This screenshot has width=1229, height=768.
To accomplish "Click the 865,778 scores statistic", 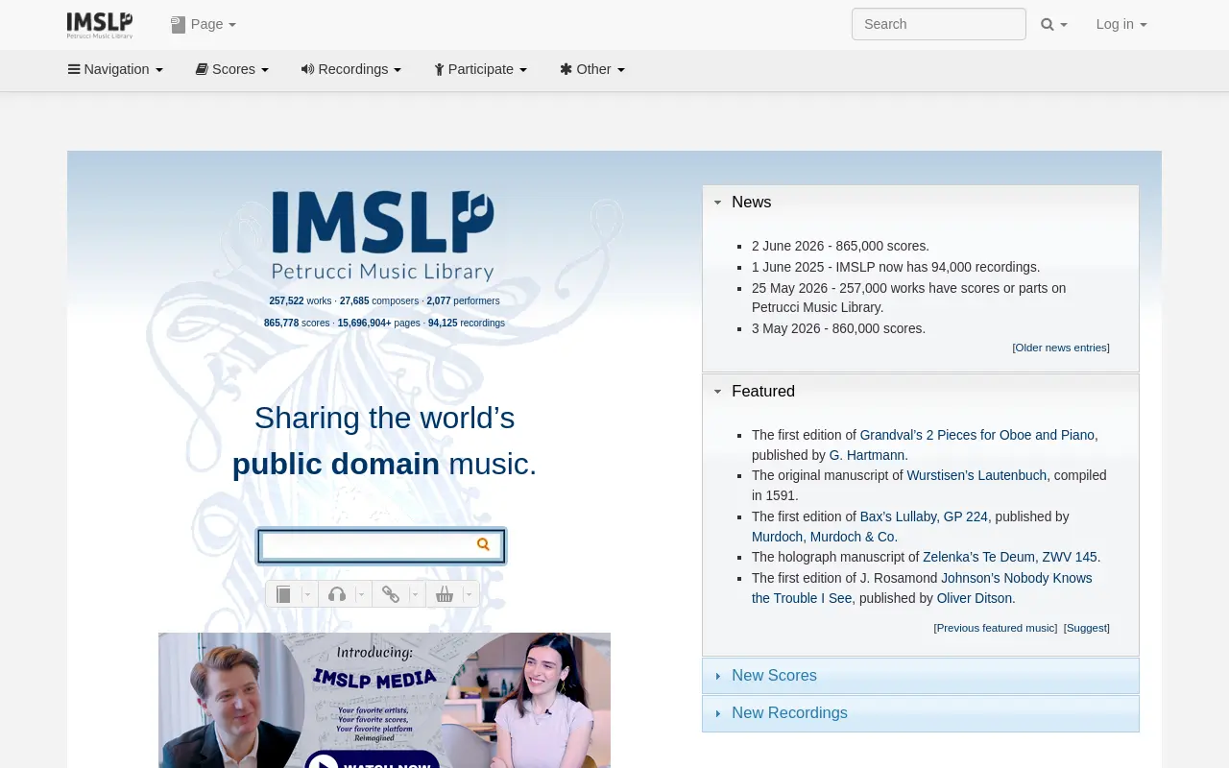I will [x=297, y=323].
